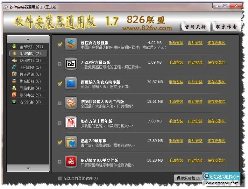
Task: Click 手动安装 link for 7-ZIP
Action: (x=176, y=62)
